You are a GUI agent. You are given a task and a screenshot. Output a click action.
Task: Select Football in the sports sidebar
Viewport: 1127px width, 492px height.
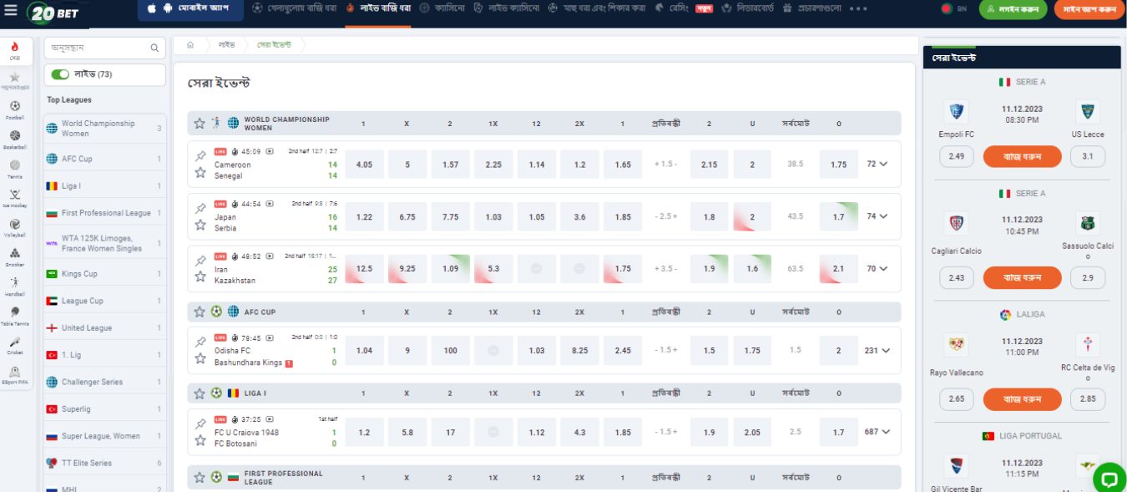pyautogui.click(x=15, y=110)
